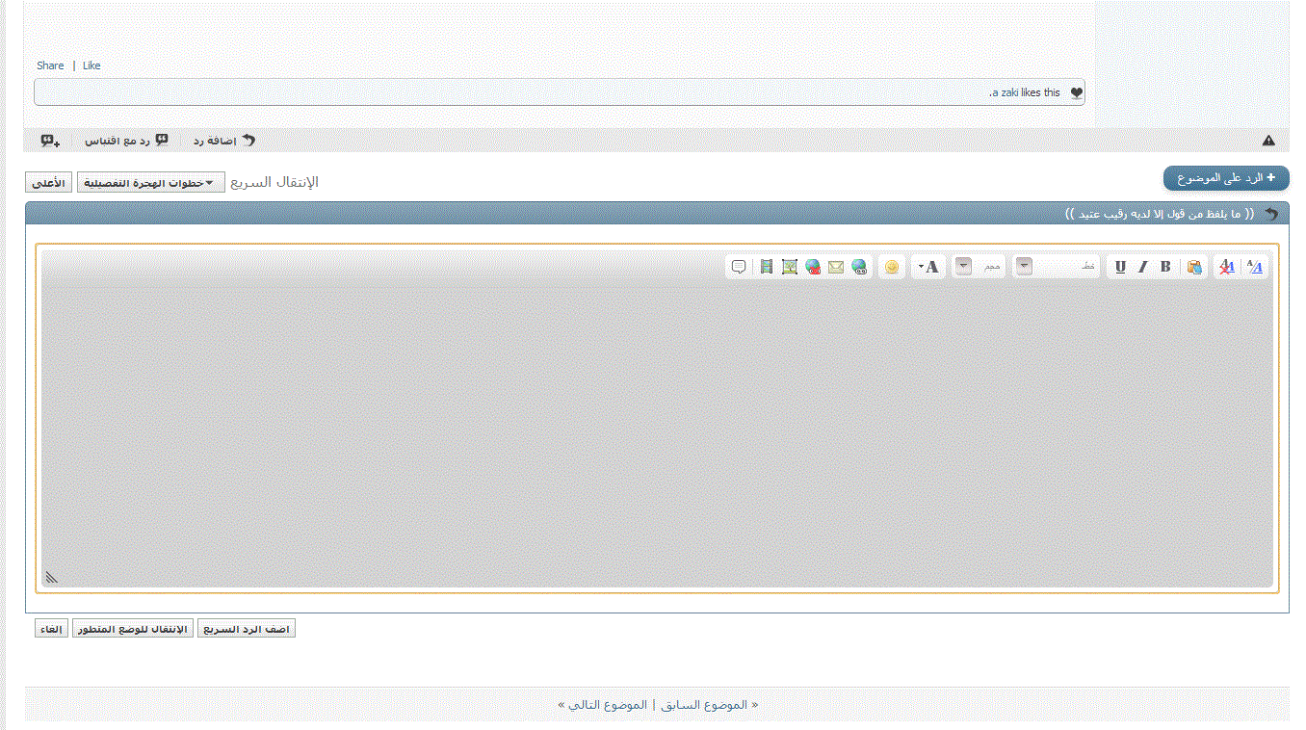Switch editor mode with the A/A icon
1306x730 pixels.
pos(1255,267)
